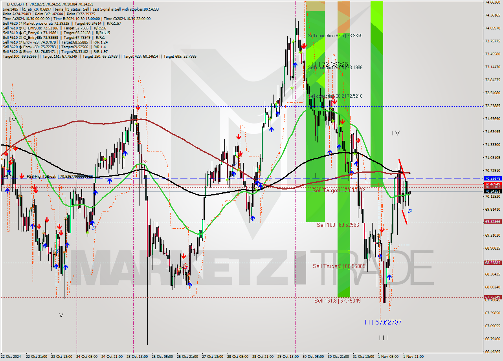Click the 74.66360 top price axis label
This screenshot has height=361, width=503.
492,2
